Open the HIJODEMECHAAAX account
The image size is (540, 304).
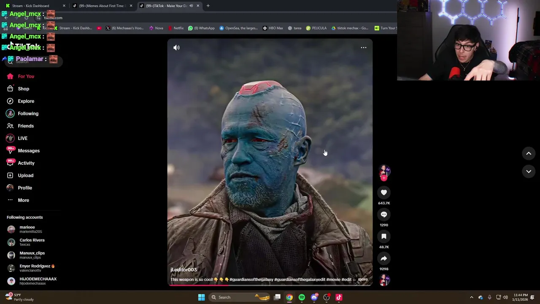tap(32, 281)
